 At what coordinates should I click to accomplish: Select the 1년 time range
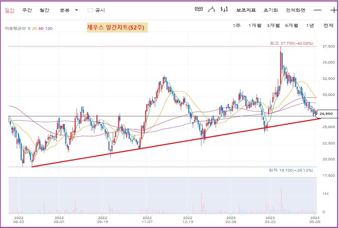tap(310, 25)
